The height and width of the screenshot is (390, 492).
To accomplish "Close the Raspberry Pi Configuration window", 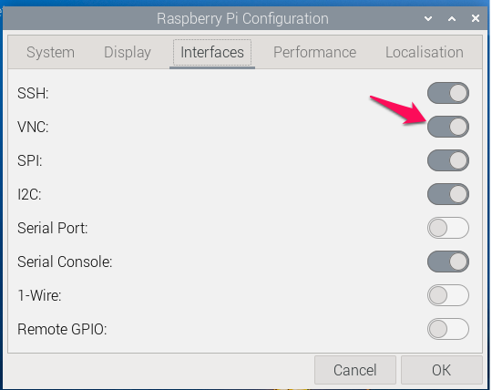I will coord(476,18).
